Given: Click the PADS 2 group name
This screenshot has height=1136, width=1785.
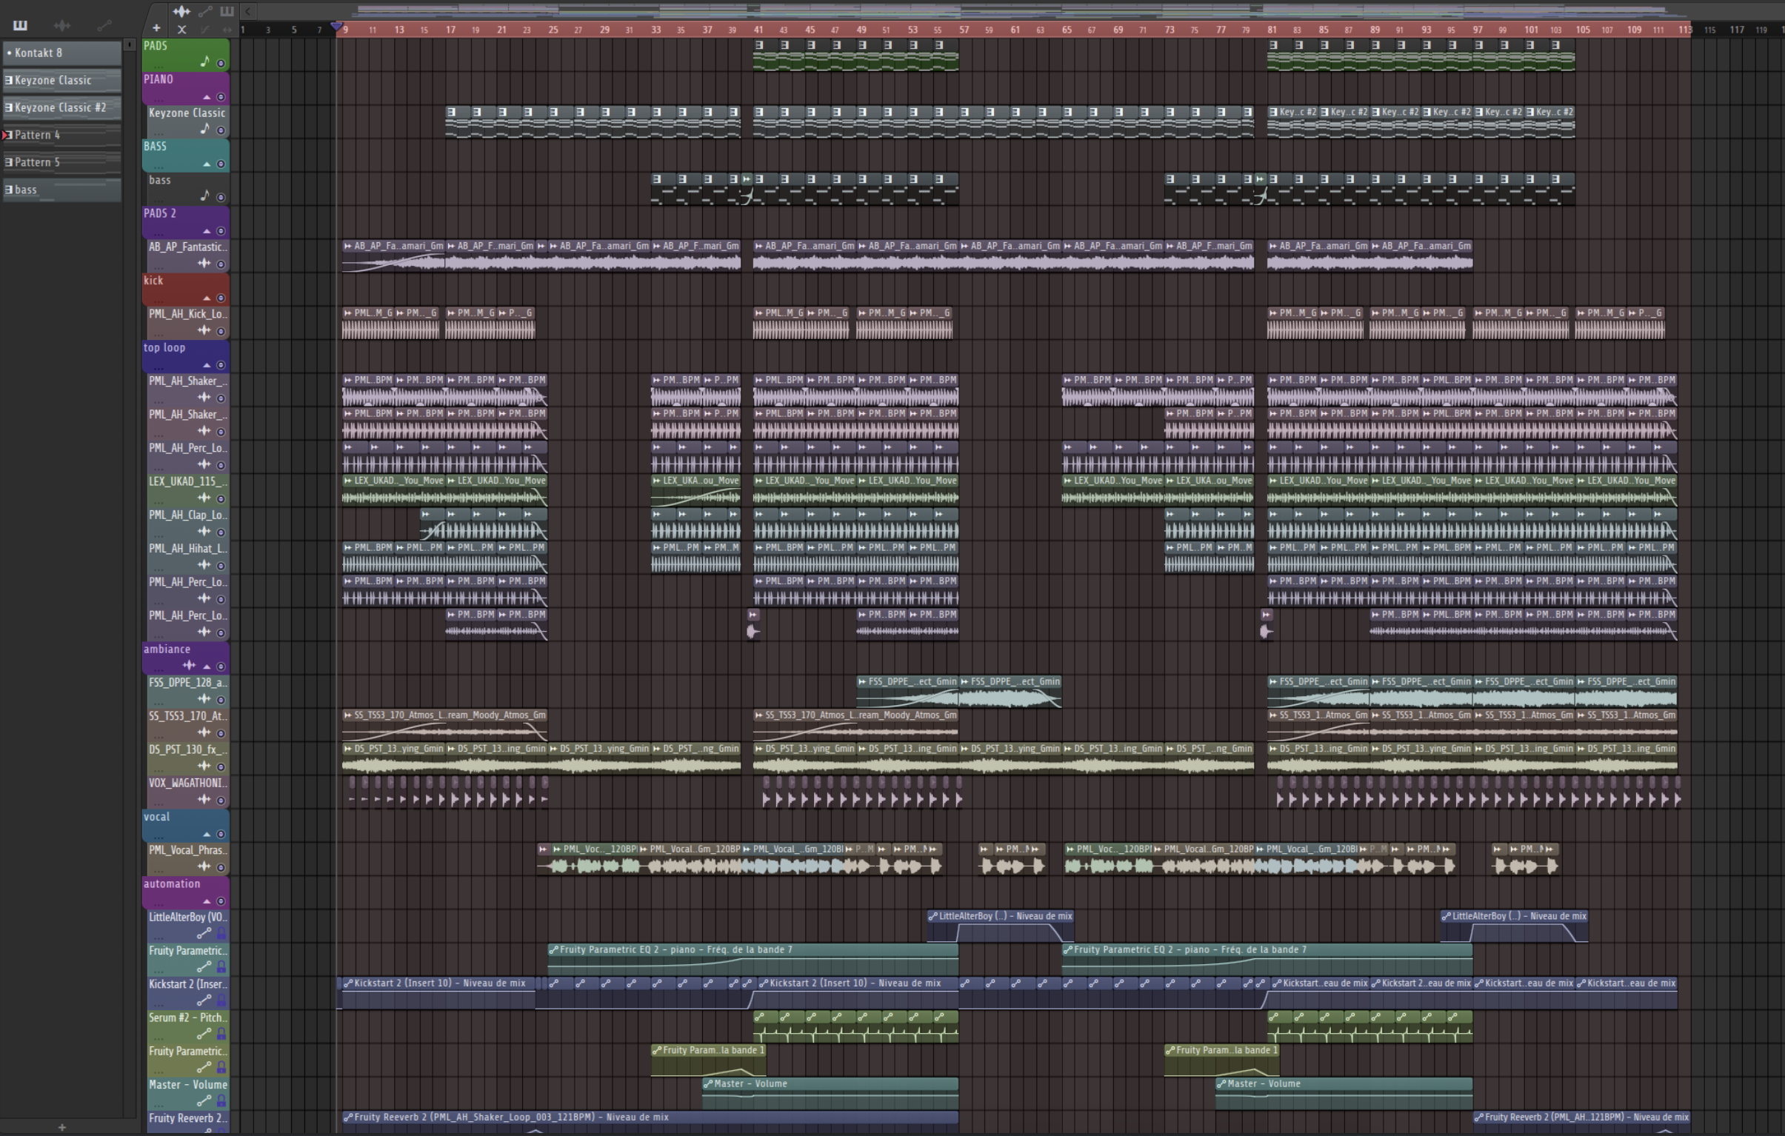Looking at the screenshot, I should tap(160, 213).
